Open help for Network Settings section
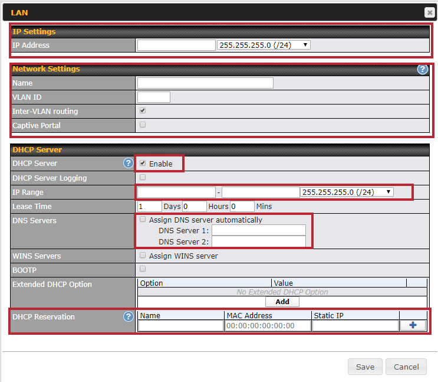The image size is (438, 382). click(x=422, y=69)
